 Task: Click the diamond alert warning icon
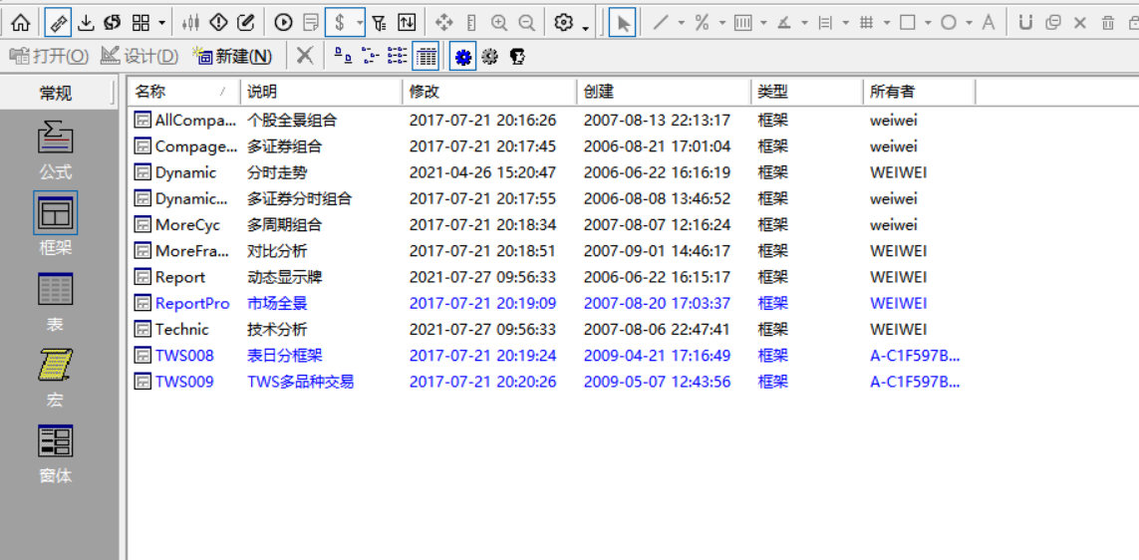coord(218,23)
